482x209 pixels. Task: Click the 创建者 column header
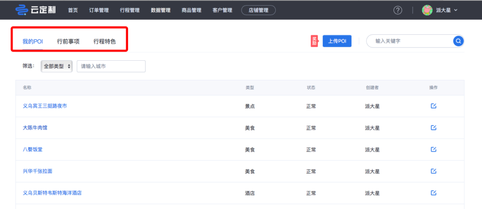[x=372, y=88]
